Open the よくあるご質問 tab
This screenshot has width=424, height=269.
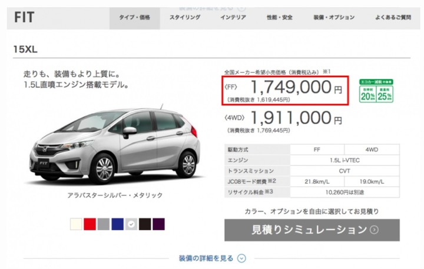393,18
